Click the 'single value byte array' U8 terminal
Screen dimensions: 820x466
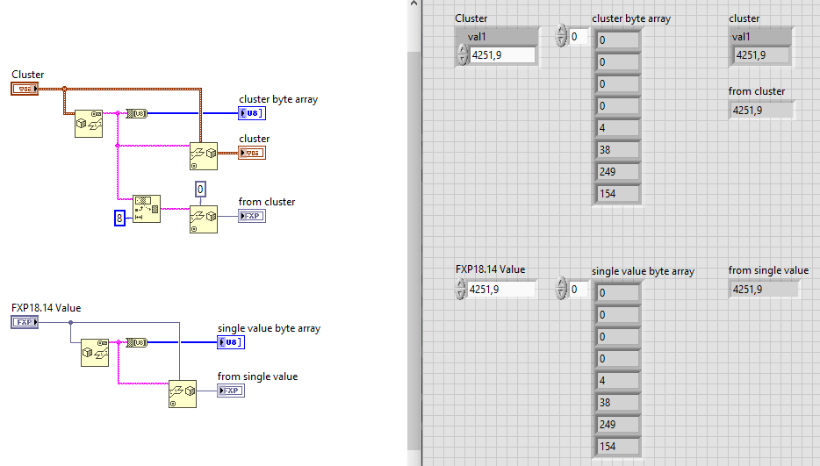(x=231, y=341)
